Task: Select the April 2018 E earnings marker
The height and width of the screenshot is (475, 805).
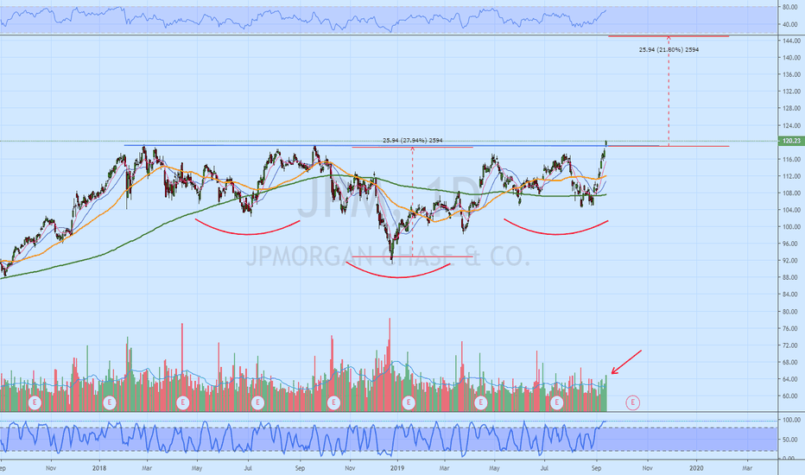Action: click(183, 402)
